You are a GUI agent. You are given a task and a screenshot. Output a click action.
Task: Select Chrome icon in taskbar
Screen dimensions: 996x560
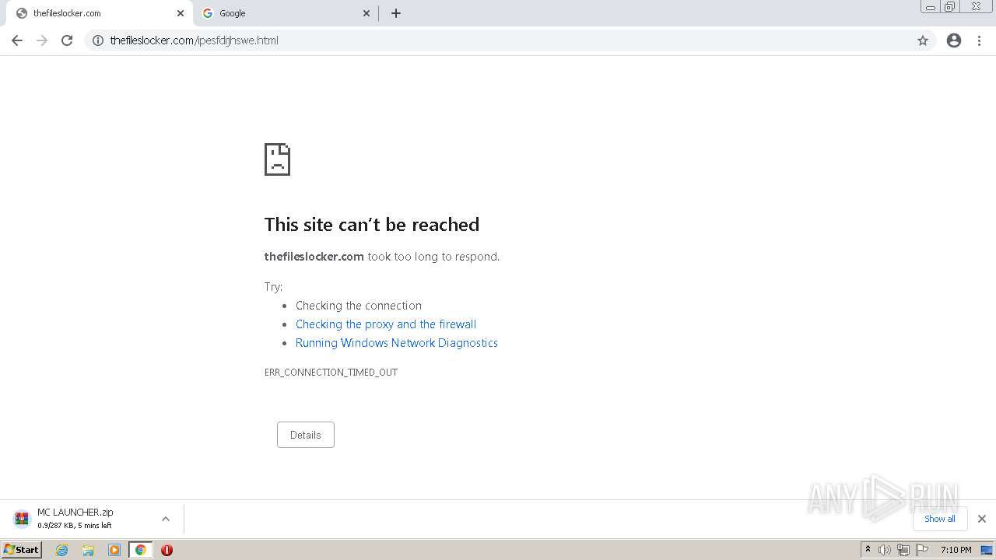tap(141, 550)
